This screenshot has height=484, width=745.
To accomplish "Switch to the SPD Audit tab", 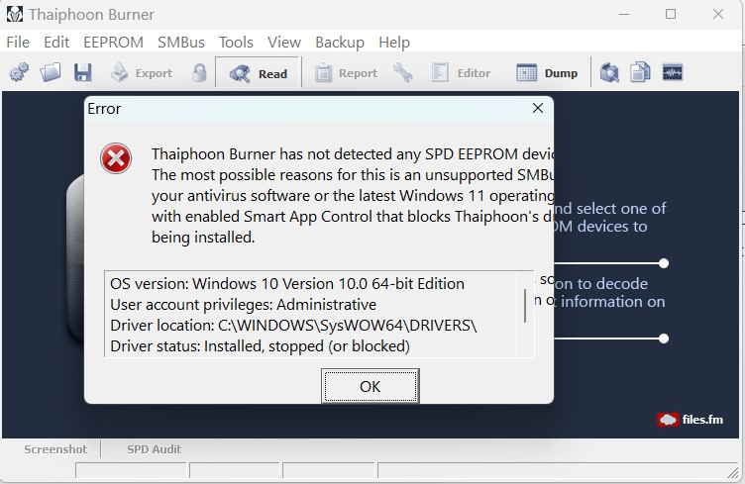I will pyautogui.click(x=154, y=449).
